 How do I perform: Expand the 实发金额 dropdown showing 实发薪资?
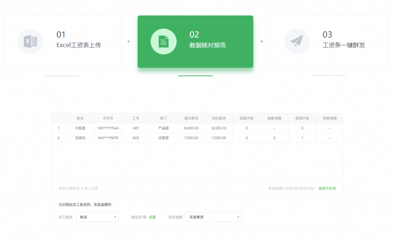214,217
